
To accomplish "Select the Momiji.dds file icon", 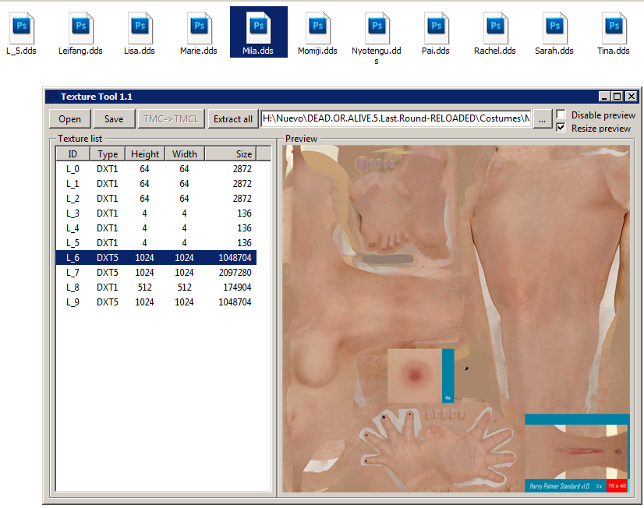I will [317, 28].
